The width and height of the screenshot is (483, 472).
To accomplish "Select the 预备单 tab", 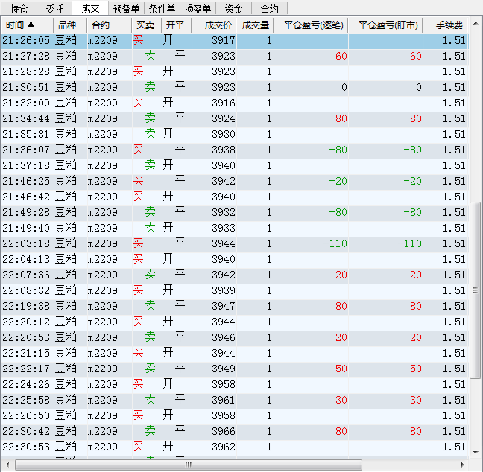I will (126, 9).
